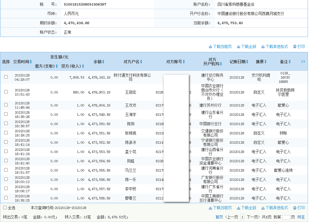Click credit amount 7,808.53
The height and width of the screenshot is (222, 309).
point(77,77)
